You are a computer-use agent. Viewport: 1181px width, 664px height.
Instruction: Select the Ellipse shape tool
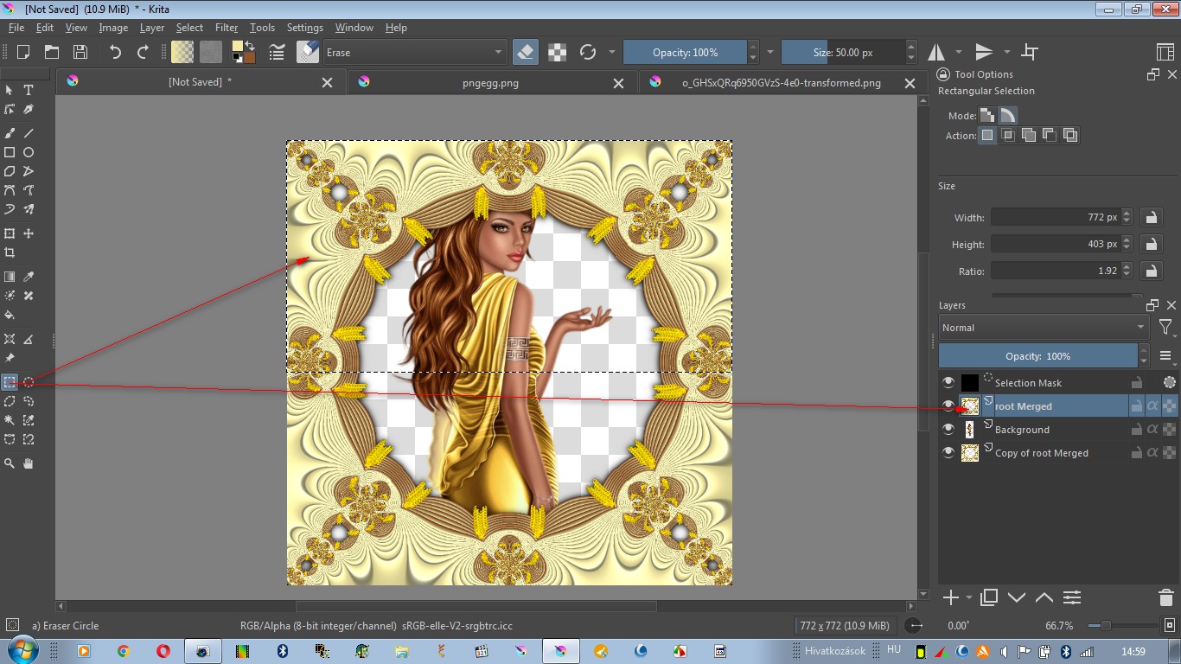click(x=29, y=152)
